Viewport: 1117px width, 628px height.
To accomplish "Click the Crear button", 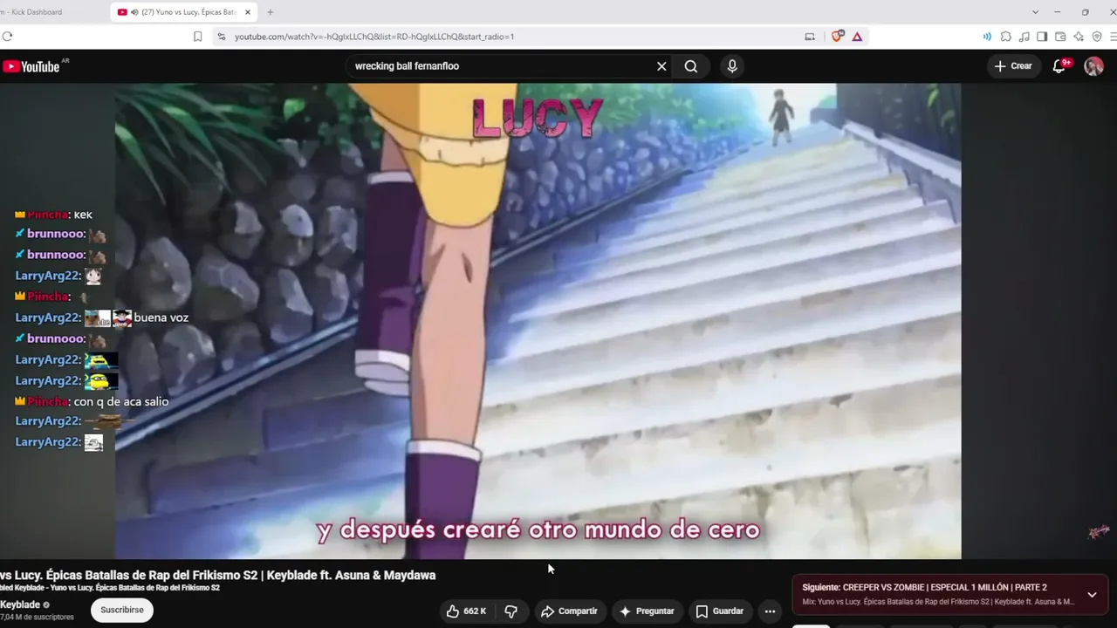I will pyautogui.click(x=1013, y=66).
